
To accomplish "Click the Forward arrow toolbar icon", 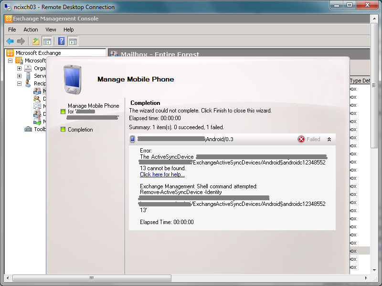I will 21,41.
